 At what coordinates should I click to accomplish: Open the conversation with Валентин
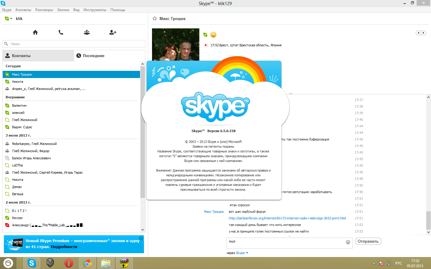point(71,106)
